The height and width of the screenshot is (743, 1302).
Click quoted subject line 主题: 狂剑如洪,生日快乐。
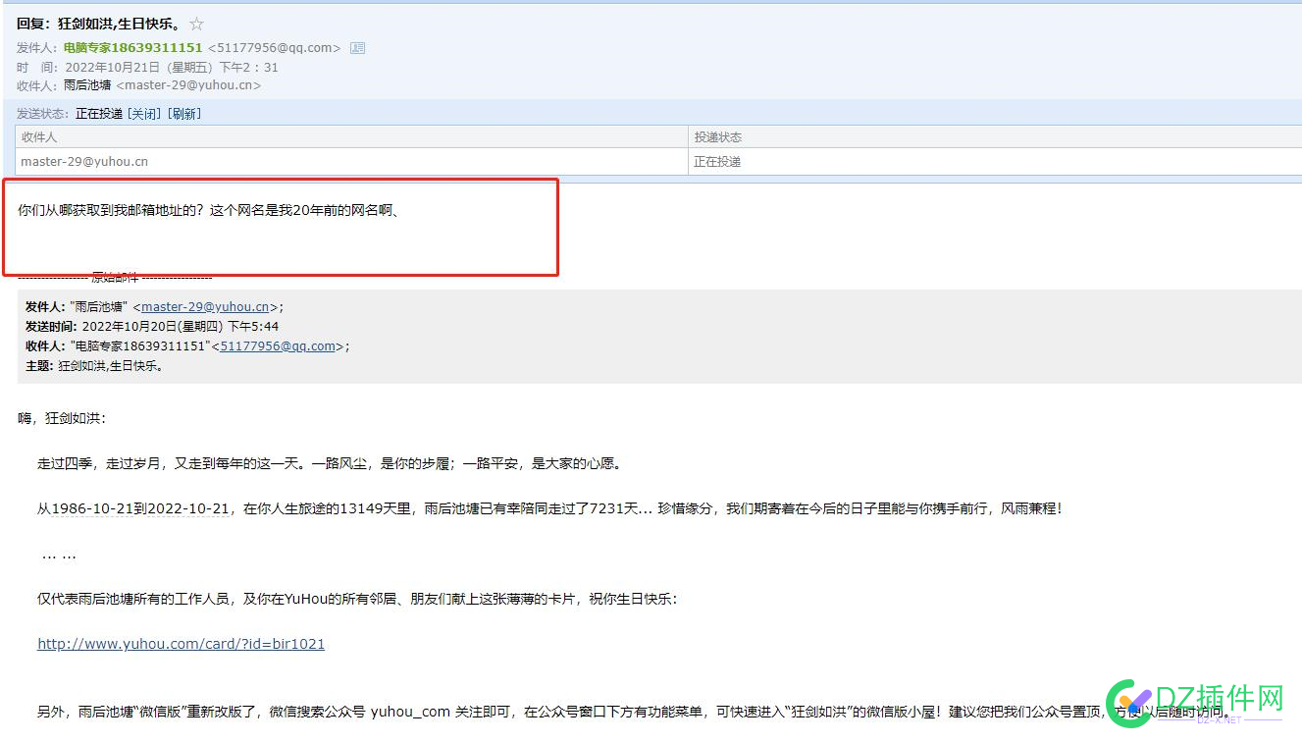tap(94, 366)
